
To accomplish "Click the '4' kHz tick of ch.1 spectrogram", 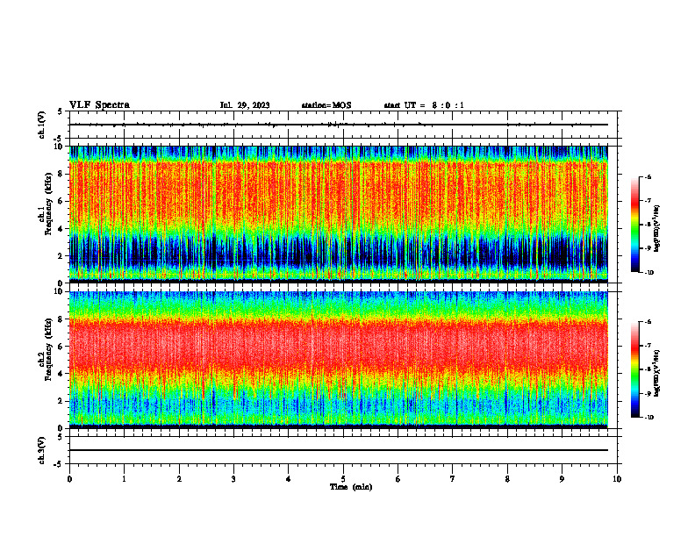I will coord(61,229).
